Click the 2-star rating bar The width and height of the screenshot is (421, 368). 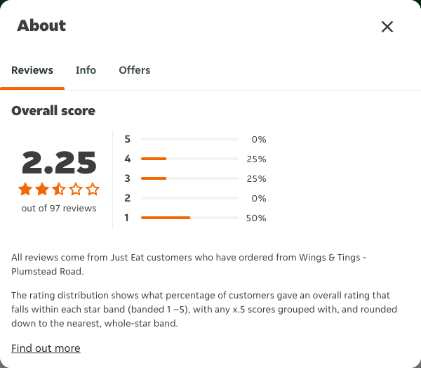tap(190, 198)
